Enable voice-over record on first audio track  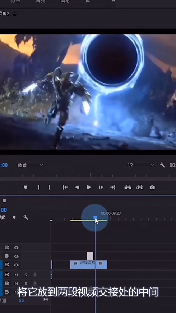point(35,275)
